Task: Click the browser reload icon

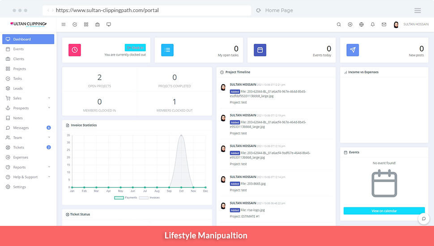Action: coord(258,11)
